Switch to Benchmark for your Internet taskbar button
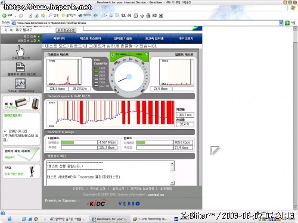298x223 pixels. pos(110,219)
